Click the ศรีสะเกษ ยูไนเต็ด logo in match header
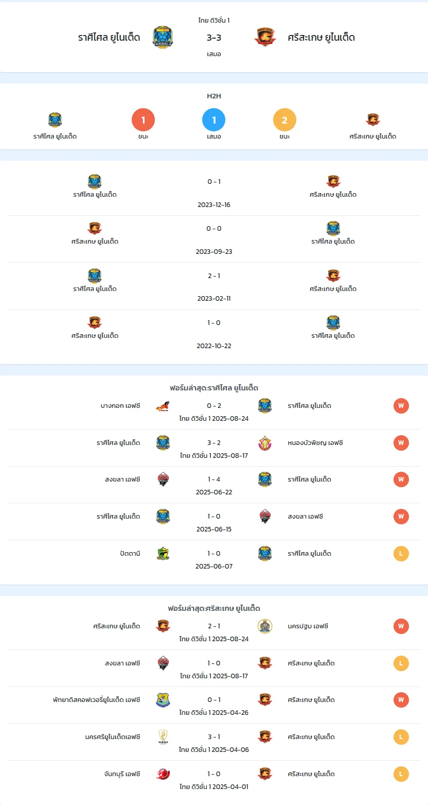 pyautogui.click(x=265, y=37)
